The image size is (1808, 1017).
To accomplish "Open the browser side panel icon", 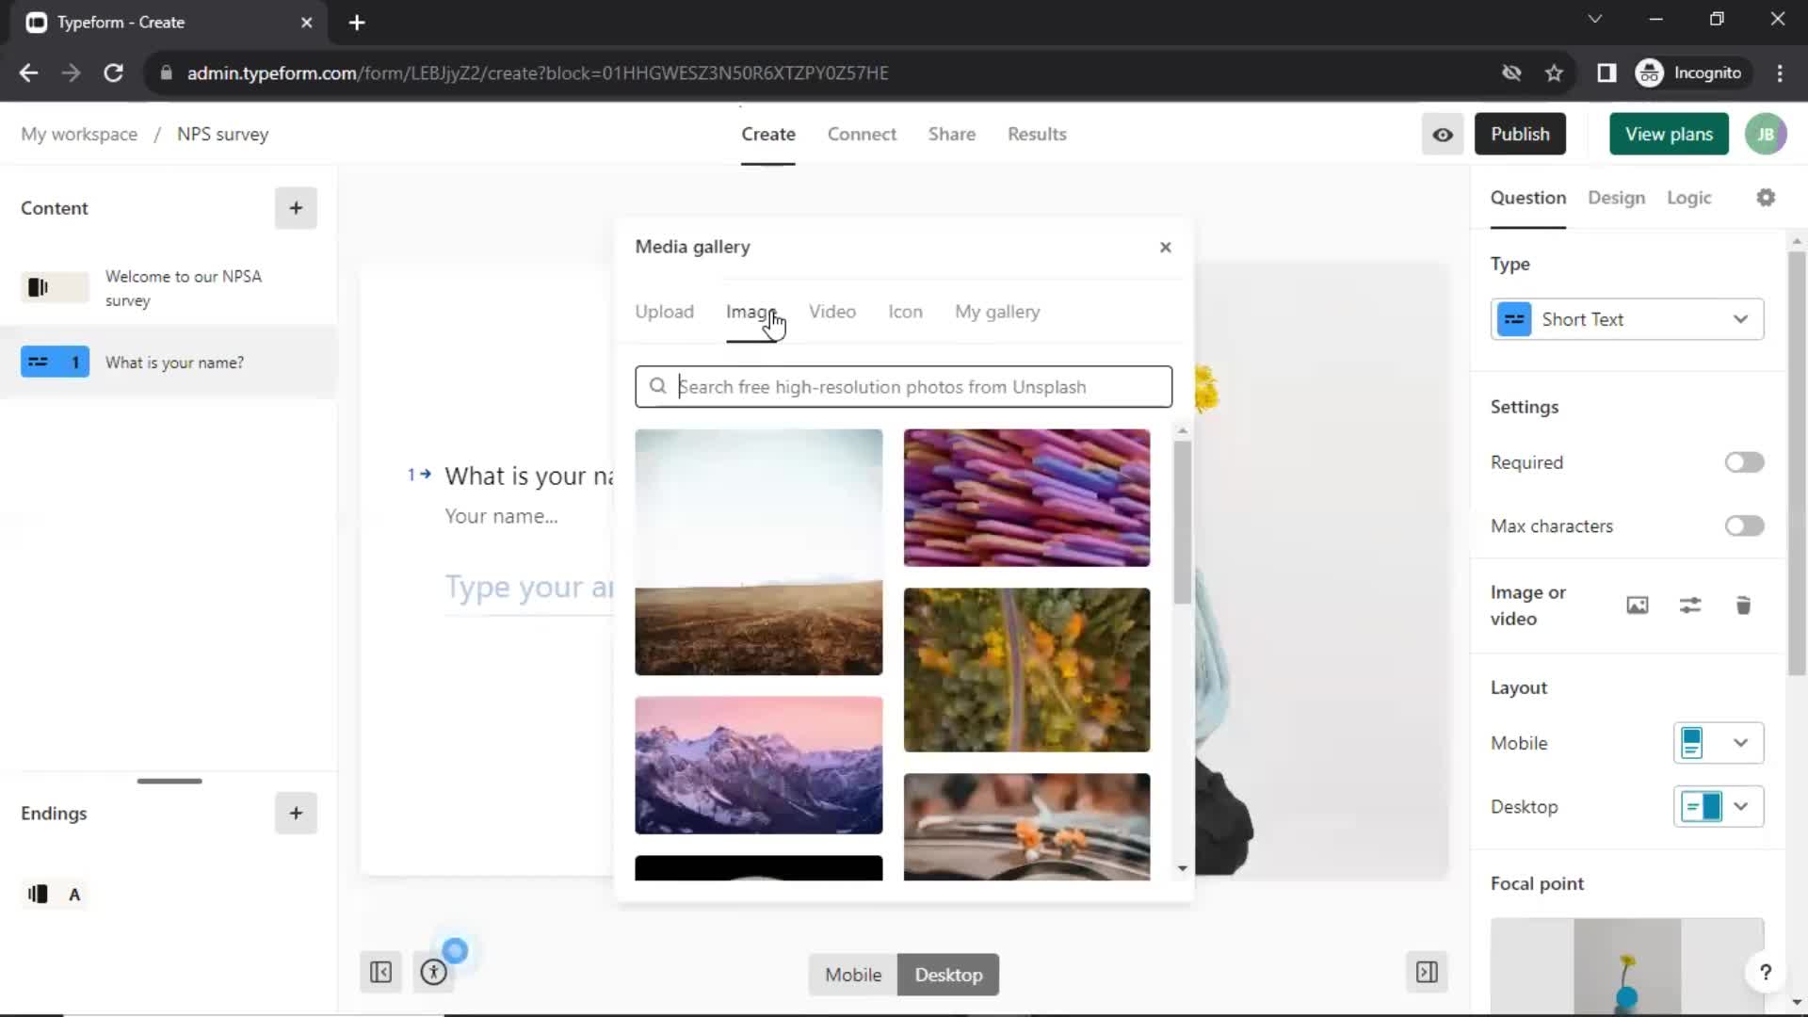I will (1606, 73).
